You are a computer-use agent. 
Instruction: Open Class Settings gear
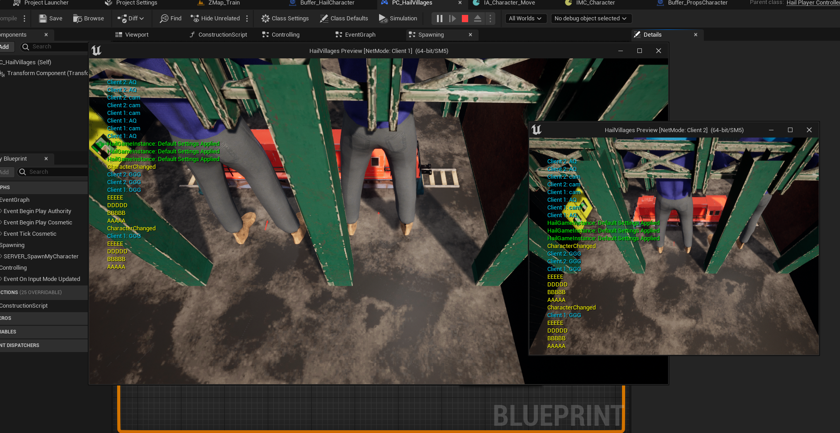click(x=285, y=19)
